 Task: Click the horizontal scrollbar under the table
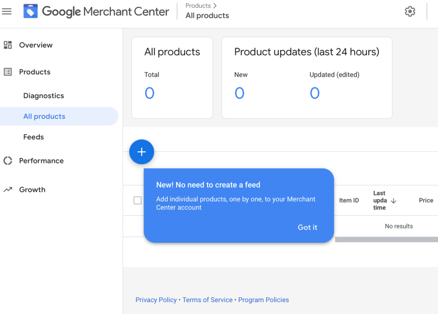point(386,240)
